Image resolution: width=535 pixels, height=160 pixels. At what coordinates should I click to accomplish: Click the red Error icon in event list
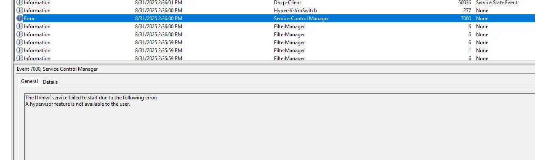(20, 19)
